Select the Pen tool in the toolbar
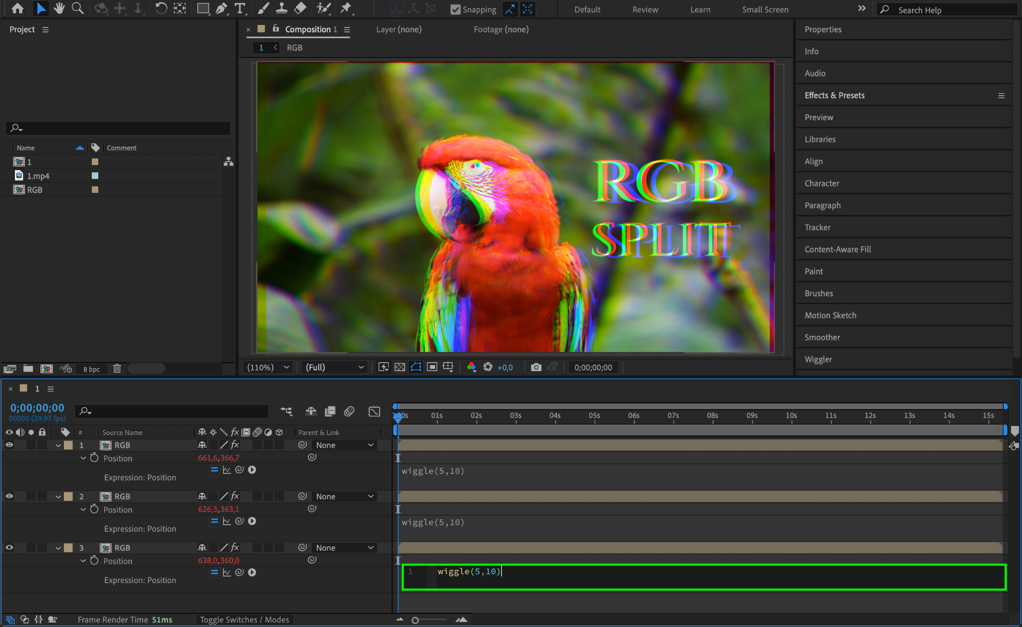The width and height of the screenshot is (1022, 627). [x=221, y=8]
